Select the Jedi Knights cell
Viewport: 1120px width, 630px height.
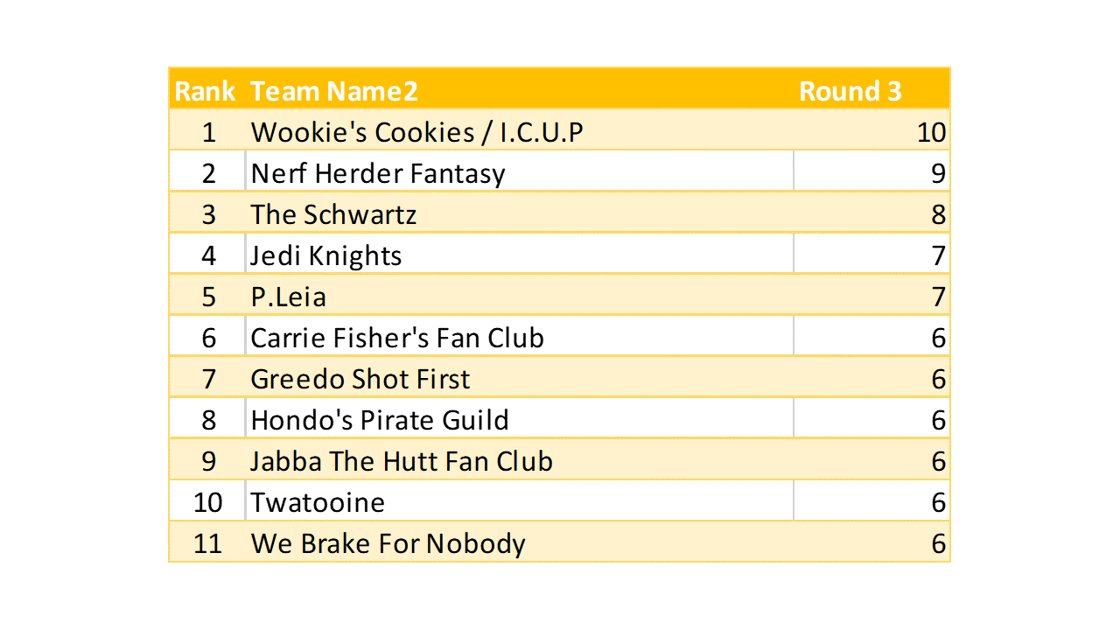coord(326,255)
